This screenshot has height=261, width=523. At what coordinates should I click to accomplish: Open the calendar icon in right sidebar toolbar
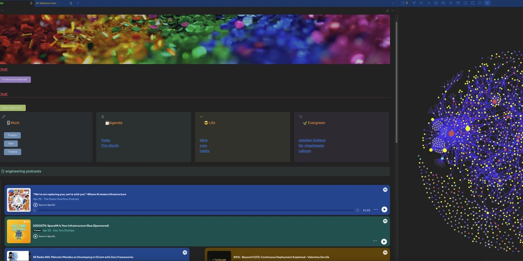436,3
